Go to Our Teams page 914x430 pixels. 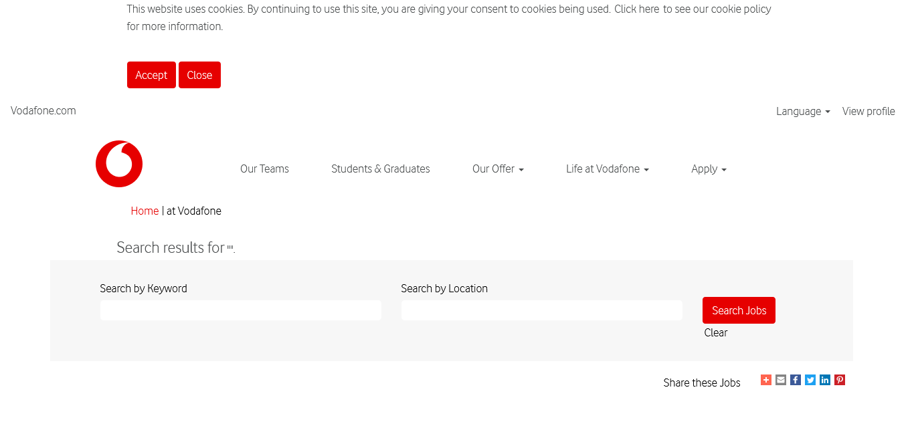264,169
